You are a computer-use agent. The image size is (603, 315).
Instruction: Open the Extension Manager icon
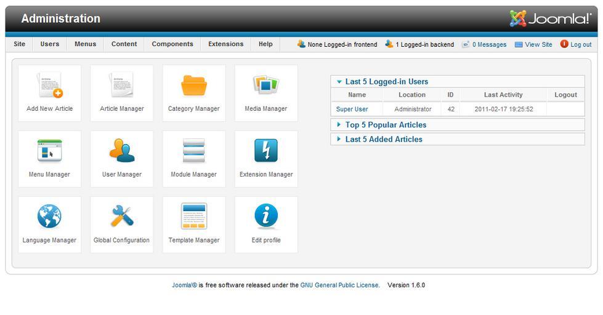[266, 151]
